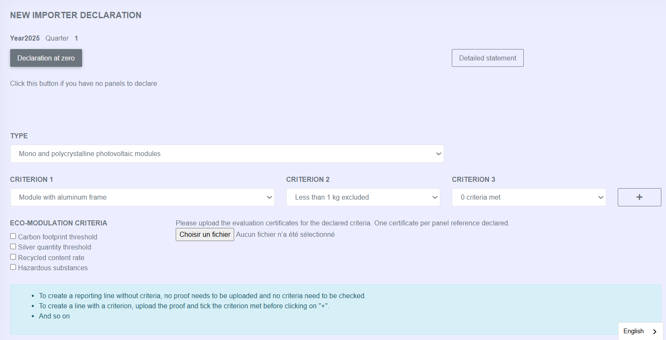
Task: Click the Quarter label text
Action: point(57,38)
